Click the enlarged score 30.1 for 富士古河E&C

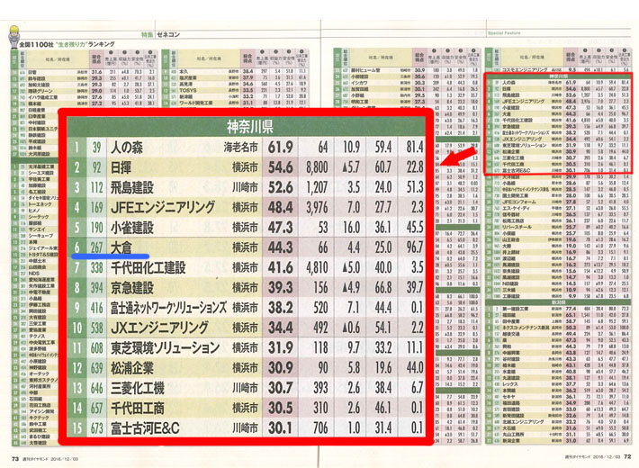pyautogui.click(x=281, y=428)
